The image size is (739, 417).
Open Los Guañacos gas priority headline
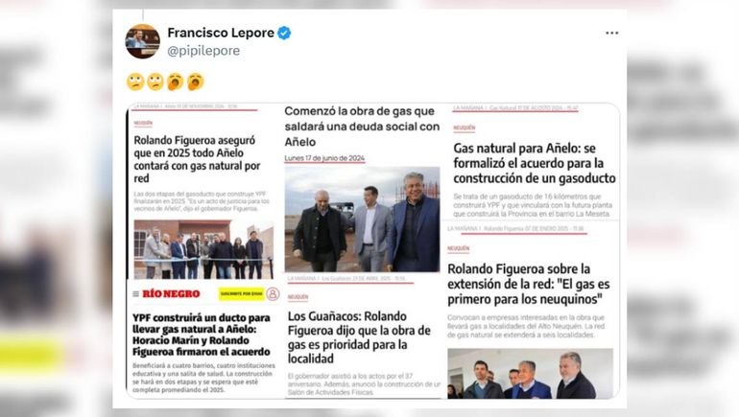click(x=359, y=337)
